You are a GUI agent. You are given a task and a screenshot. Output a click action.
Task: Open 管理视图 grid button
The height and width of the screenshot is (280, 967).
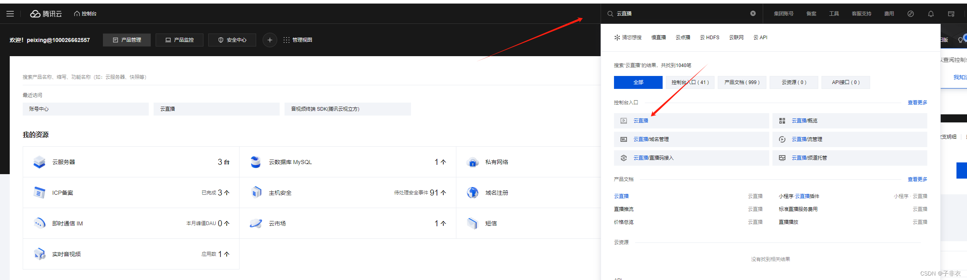click(x=298, y=40)
